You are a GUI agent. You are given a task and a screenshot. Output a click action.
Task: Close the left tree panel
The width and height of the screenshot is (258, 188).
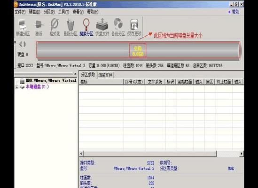[x=75, y=74]
